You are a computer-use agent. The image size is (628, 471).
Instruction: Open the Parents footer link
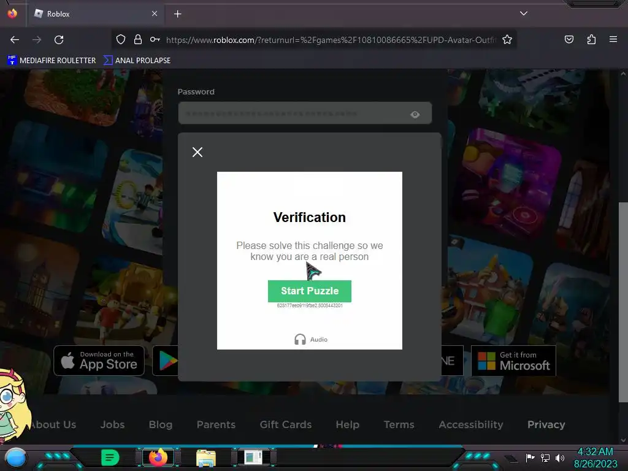(216, 424)
